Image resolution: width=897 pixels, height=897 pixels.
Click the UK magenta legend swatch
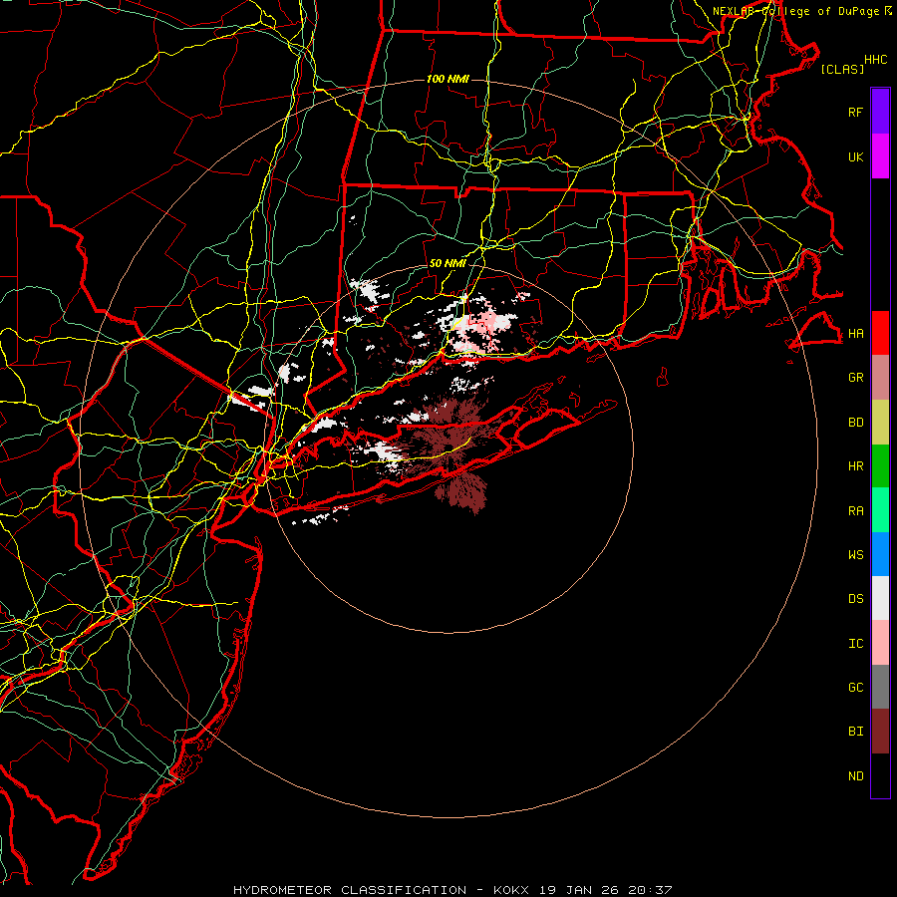880,156
